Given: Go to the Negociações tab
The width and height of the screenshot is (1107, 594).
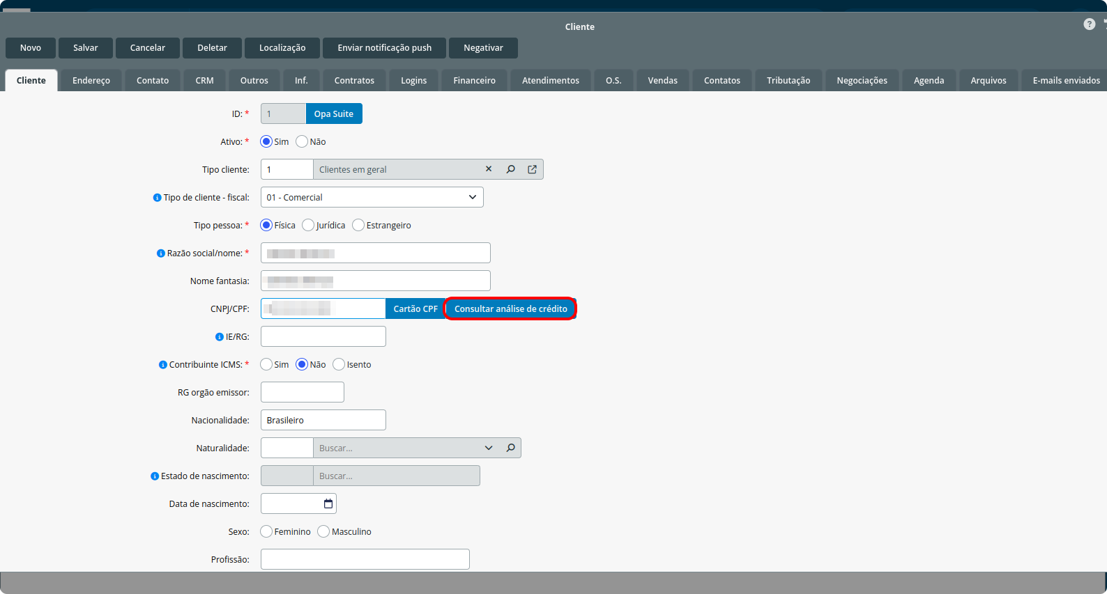Looking at the screenshot, I should (x=862, y=80).
